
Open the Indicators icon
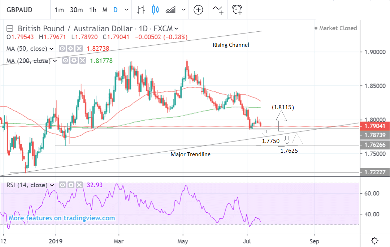(x=218, y=10)
